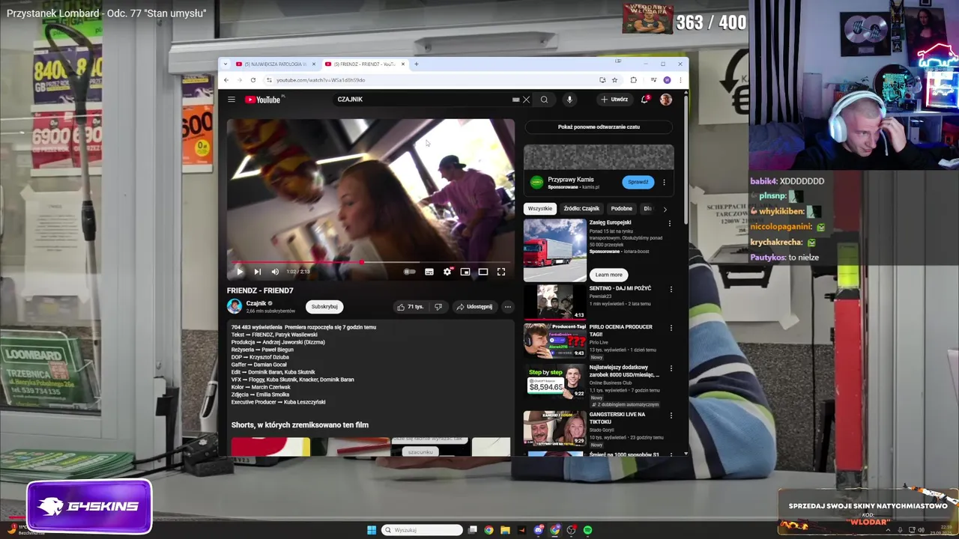The width and height of the screenshot is (959, 539).
Task: Open the Windows Start menu
Action: point(372,530)
